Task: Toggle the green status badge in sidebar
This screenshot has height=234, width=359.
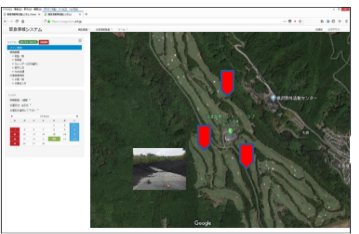Action: 29,42
